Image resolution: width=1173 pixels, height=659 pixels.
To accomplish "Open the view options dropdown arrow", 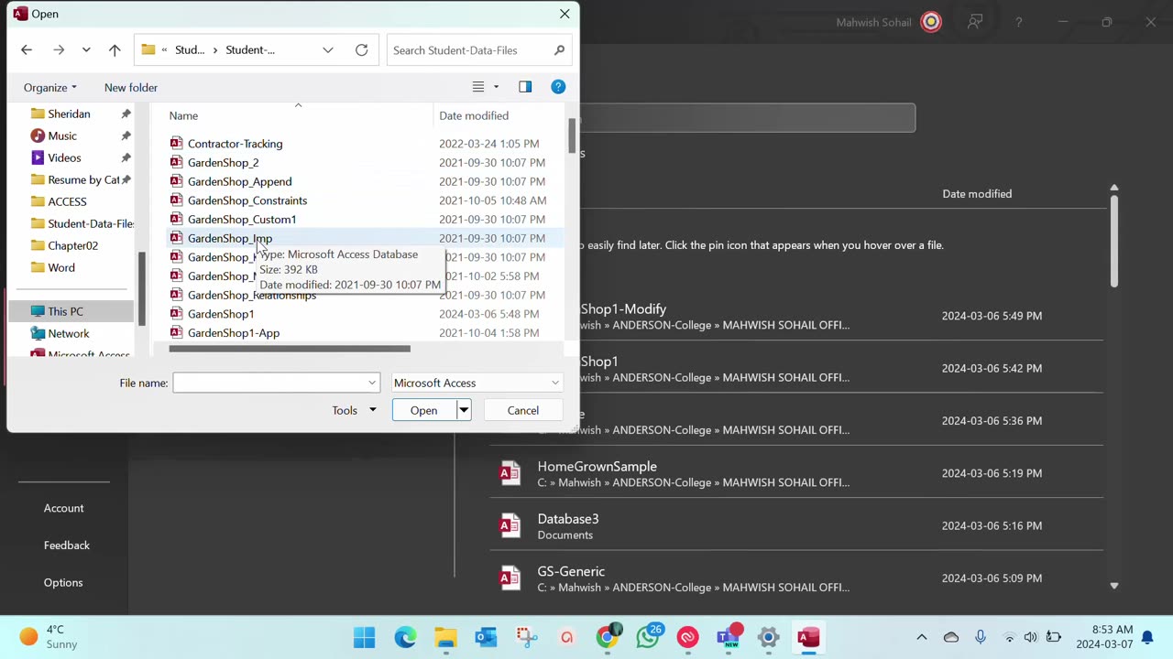I will click(x=497, y=87).
